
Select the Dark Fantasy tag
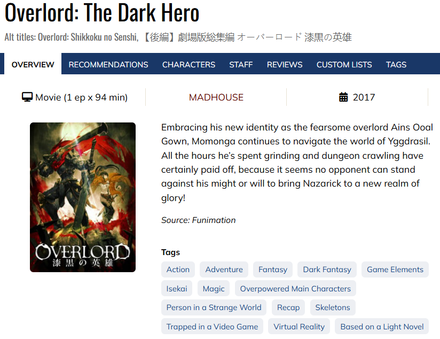327,269
